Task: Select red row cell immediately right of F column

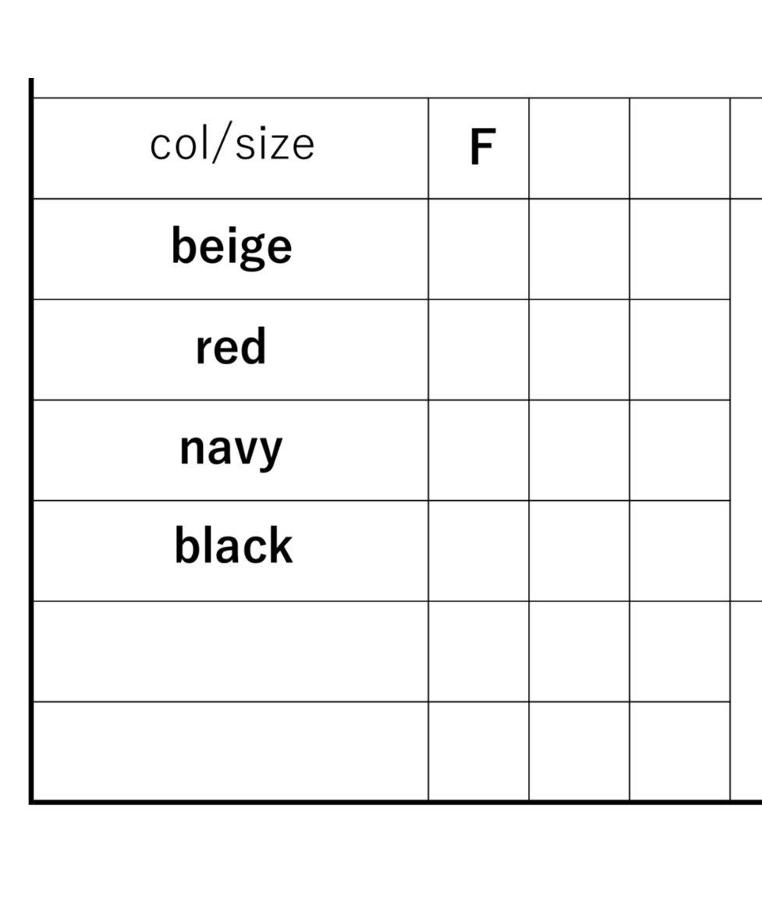Action: point(579,349)
